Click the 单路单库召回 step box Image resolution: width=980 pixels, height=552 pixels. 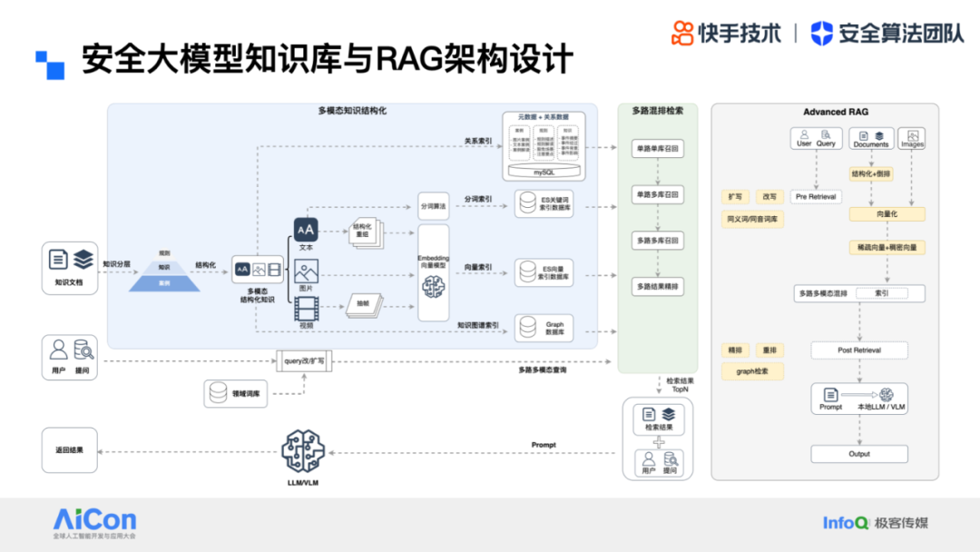pyautogui.click(x=657, y=148)
